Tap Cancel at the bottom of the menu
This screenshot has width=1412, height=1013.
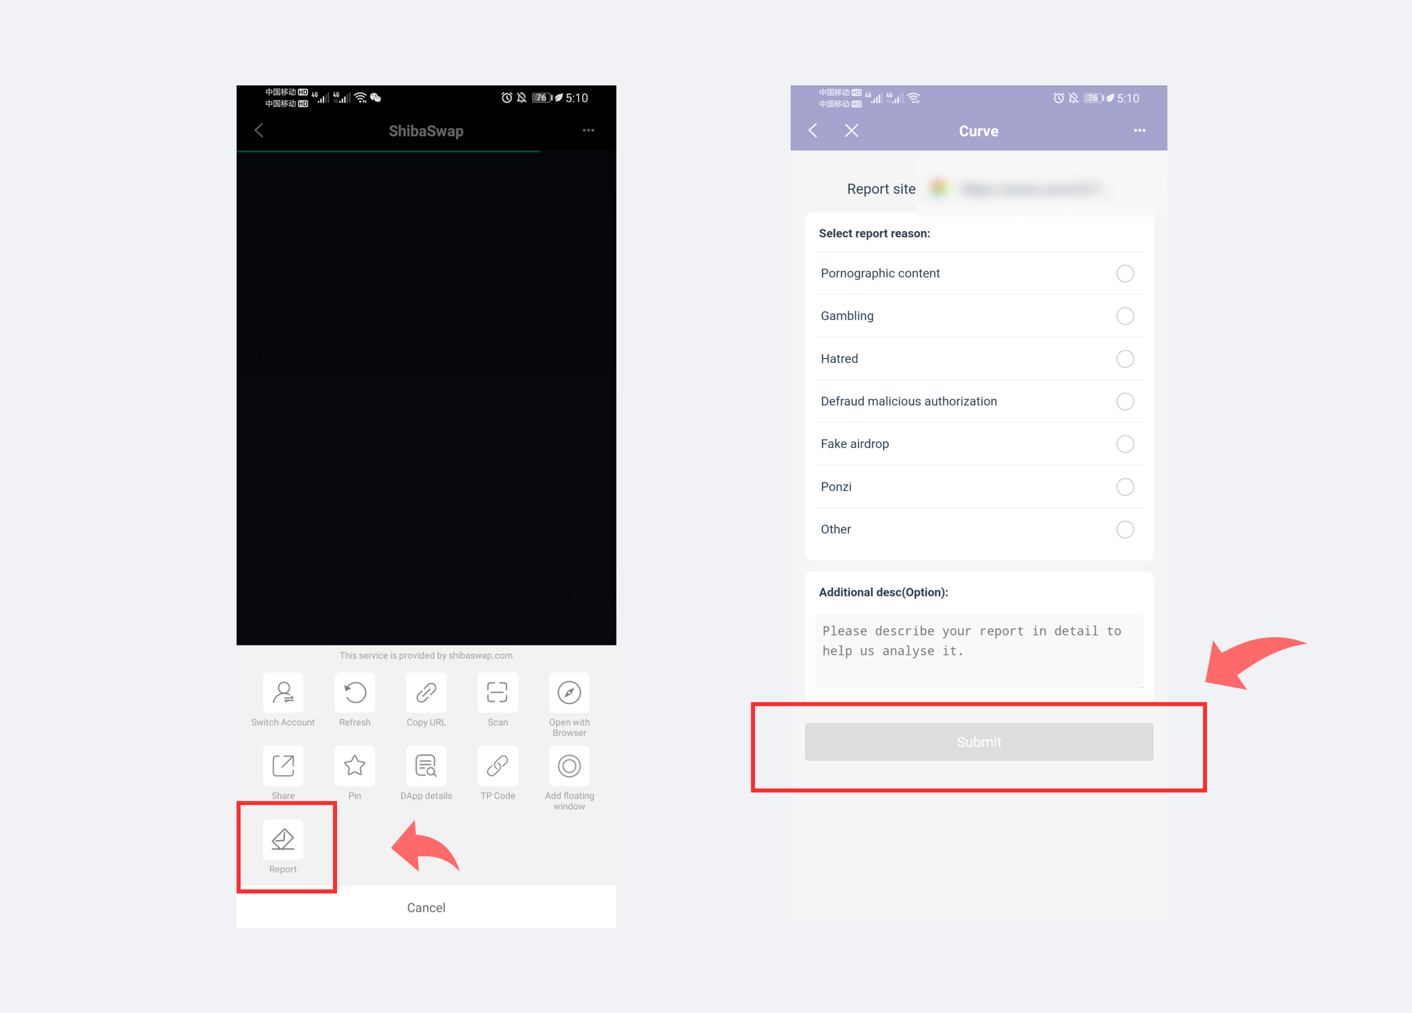coord(426,907)
